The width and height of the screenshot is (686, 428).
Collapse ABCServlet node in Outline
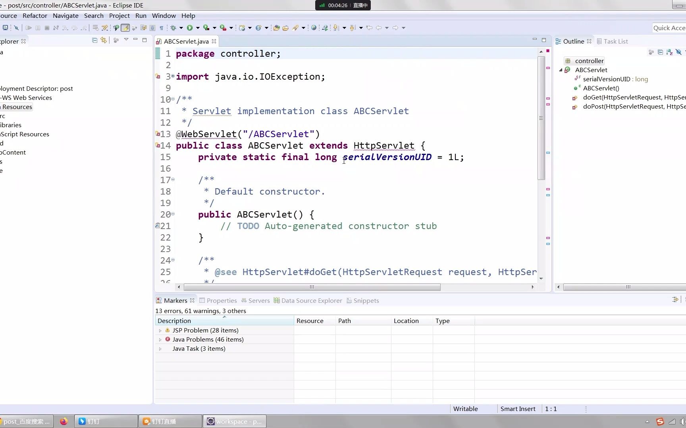pyautogui.click(x=561, y=70)
